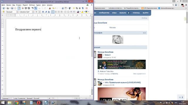Toggle Edit File mode in the toolbar
The width and height of the screenshot is (188, 105).
[x=19, y=8]
